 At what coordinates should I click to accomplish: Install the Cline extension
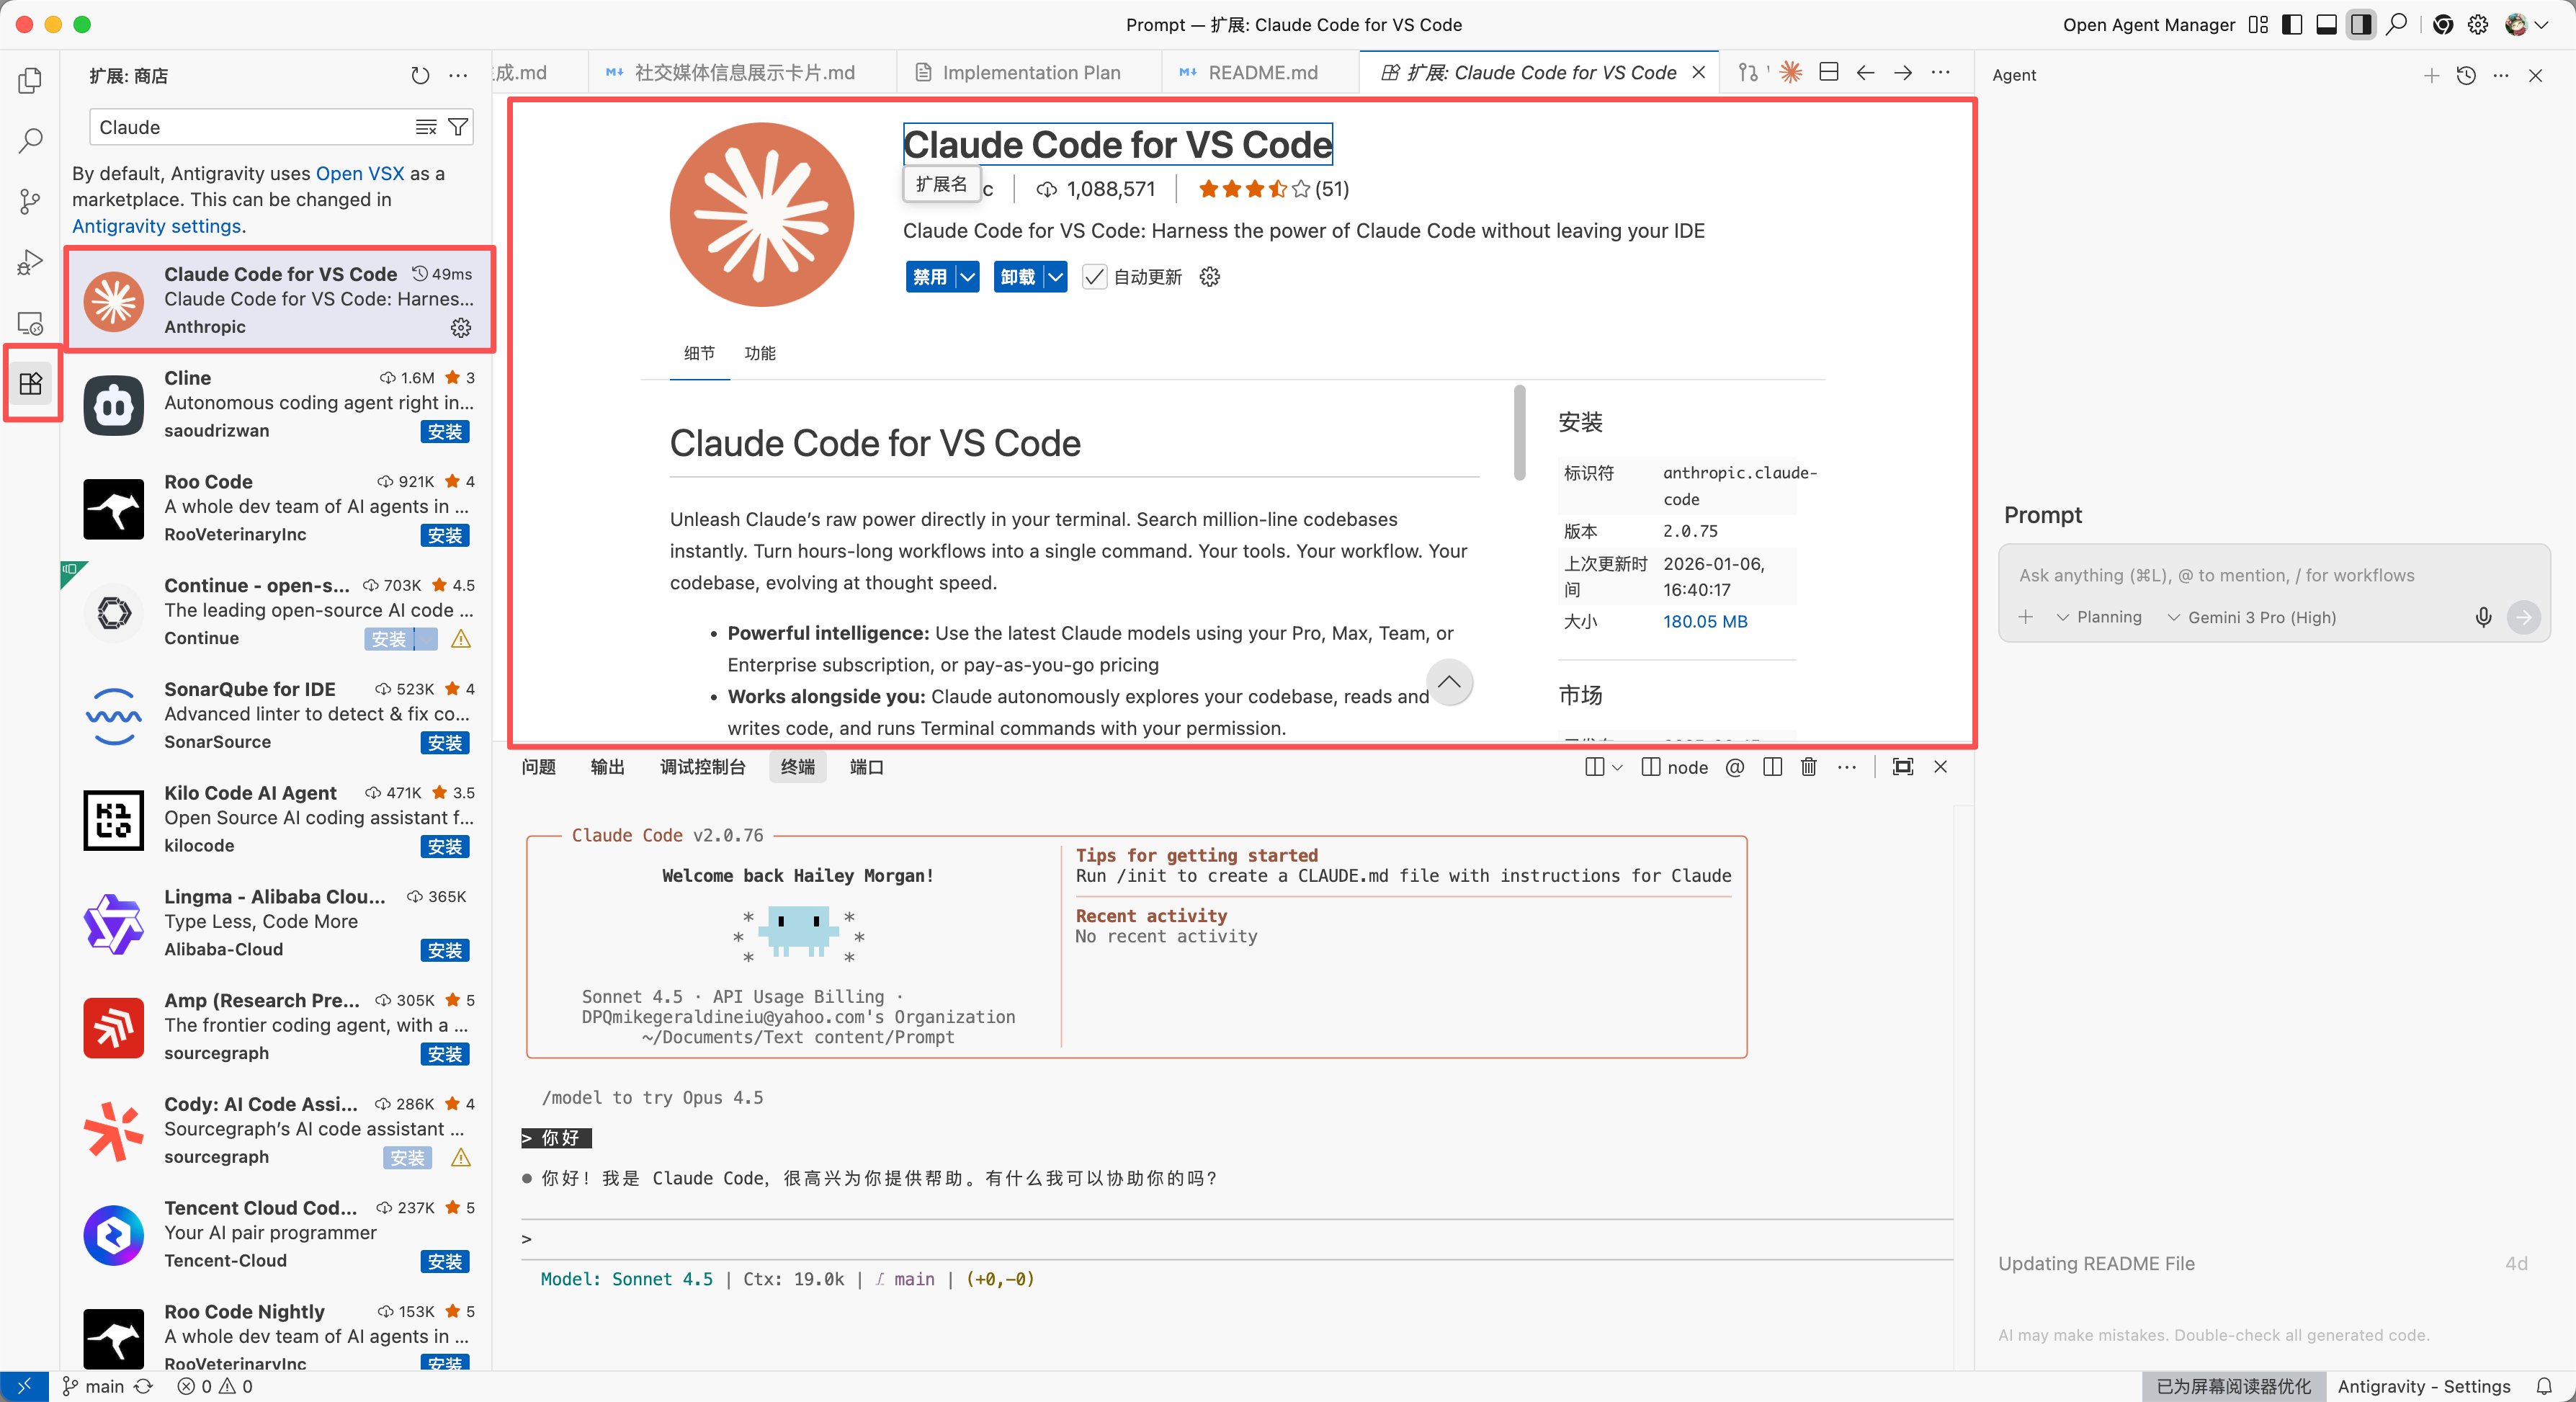click(445, 432)
